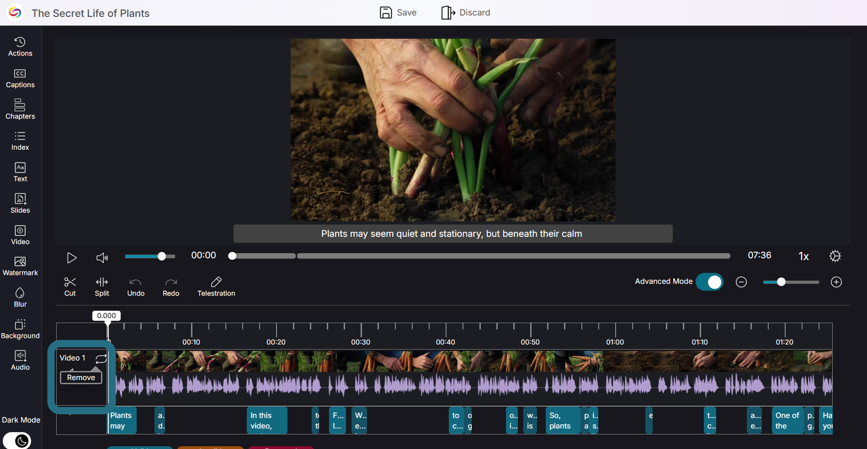Click the 01:00 mark on timeline ruler
Viewport: 867px width, 449px height.
click(x=615, y=342)
